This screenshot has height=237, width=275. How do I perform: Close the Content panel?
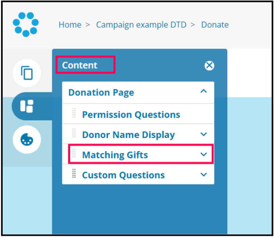click(x=209, y=66)
